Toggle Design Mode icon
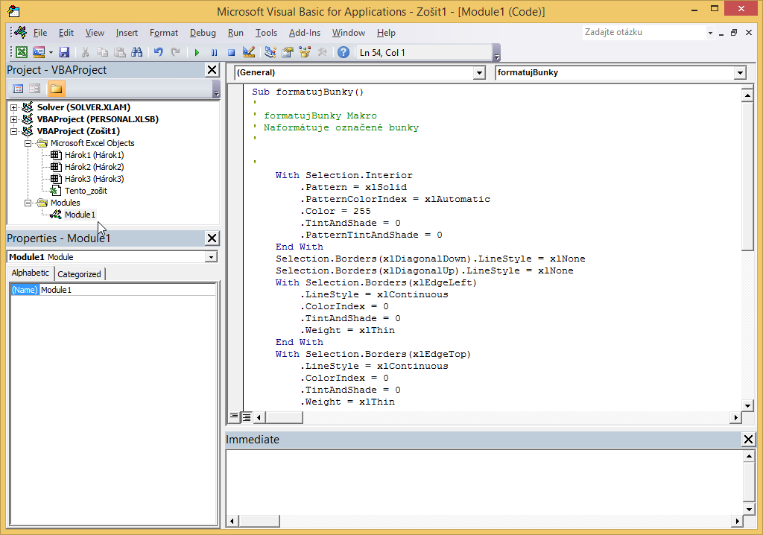 pyautogui.click(x=249, y=52)
